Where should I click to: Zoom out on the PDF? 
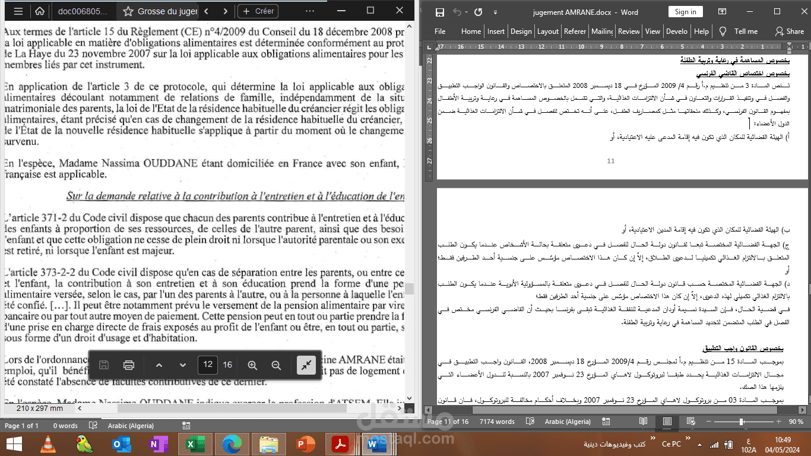(x=276, y=365)
